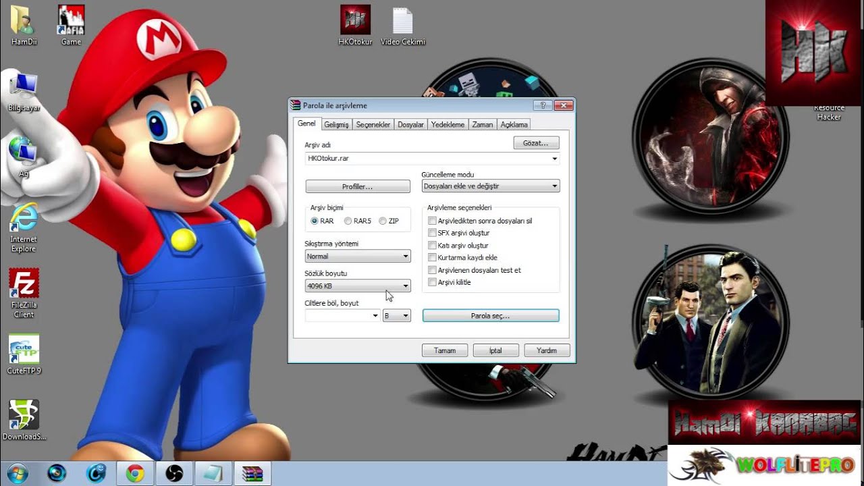Check the Arşivi kilitle option
The height and width of the screenshot is (486, 864).
pyautogui.click(x=433, y=282)
